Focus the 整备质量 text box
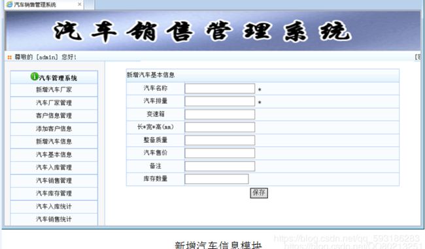The height and width of the screenshot is (249, 425). click(x=220, y=140)
